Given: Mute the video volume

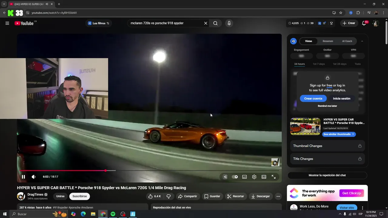Looking at the screenshot, I should [34, 177].
